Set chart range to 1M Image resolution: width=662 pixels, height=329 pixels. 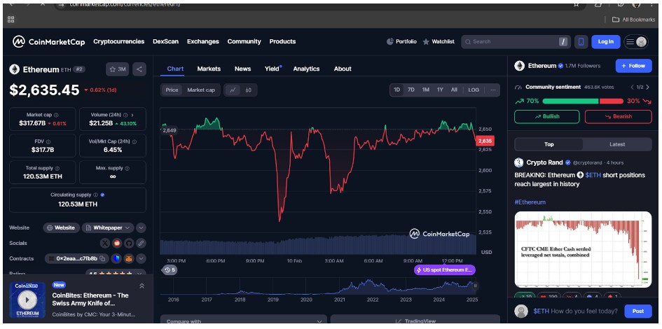click(426, 90)
